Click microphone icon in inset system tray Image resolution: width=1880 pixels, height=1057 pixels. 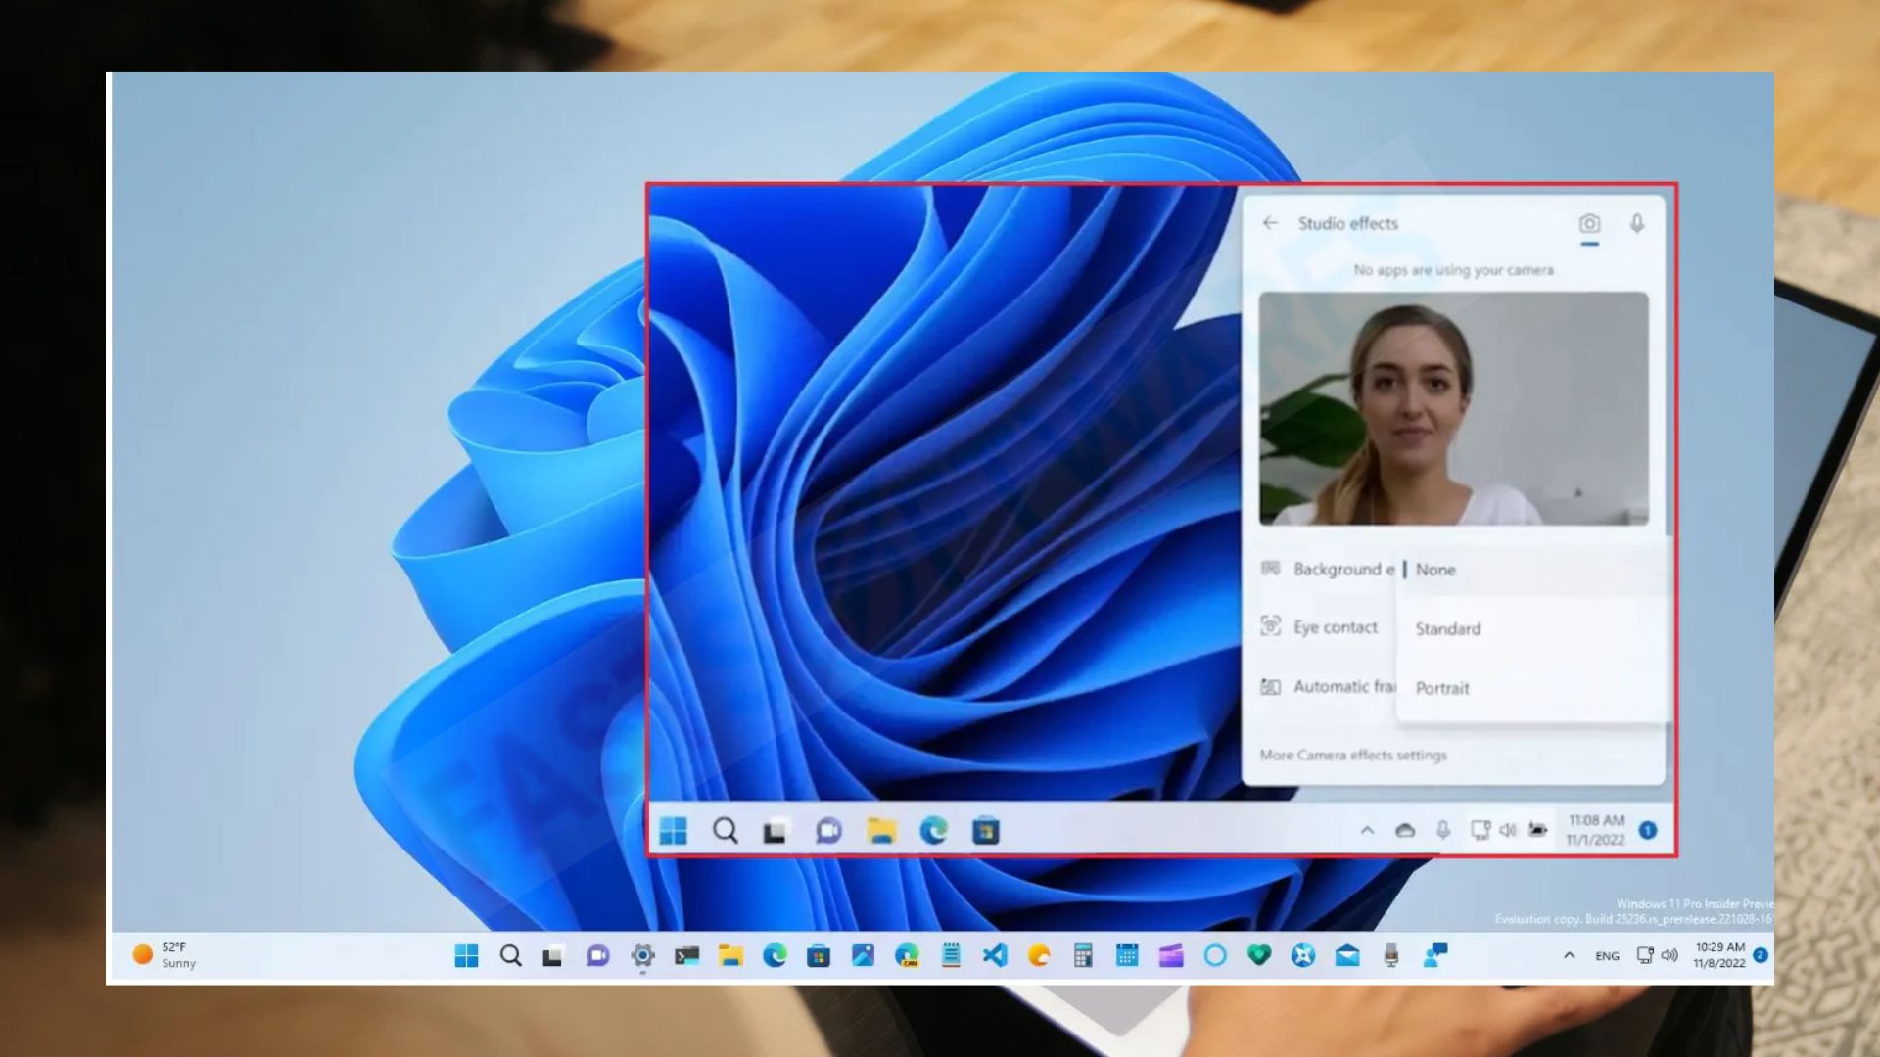(x=1443, y=831)
